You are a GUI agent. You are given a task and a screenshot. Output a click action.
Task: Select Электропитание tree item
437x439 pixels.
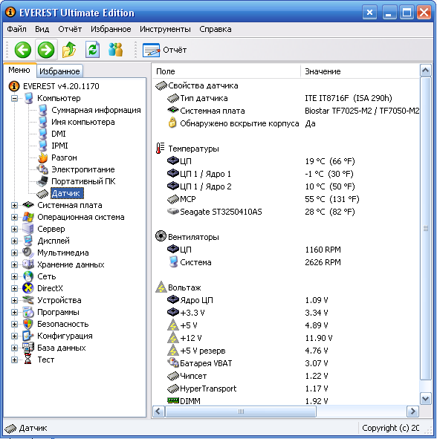[x=83, y=169]
